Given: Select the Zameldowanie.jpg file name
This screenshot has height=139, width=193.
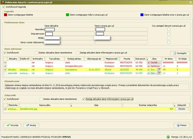Looking at the screenshot, I should coord(29,109).
